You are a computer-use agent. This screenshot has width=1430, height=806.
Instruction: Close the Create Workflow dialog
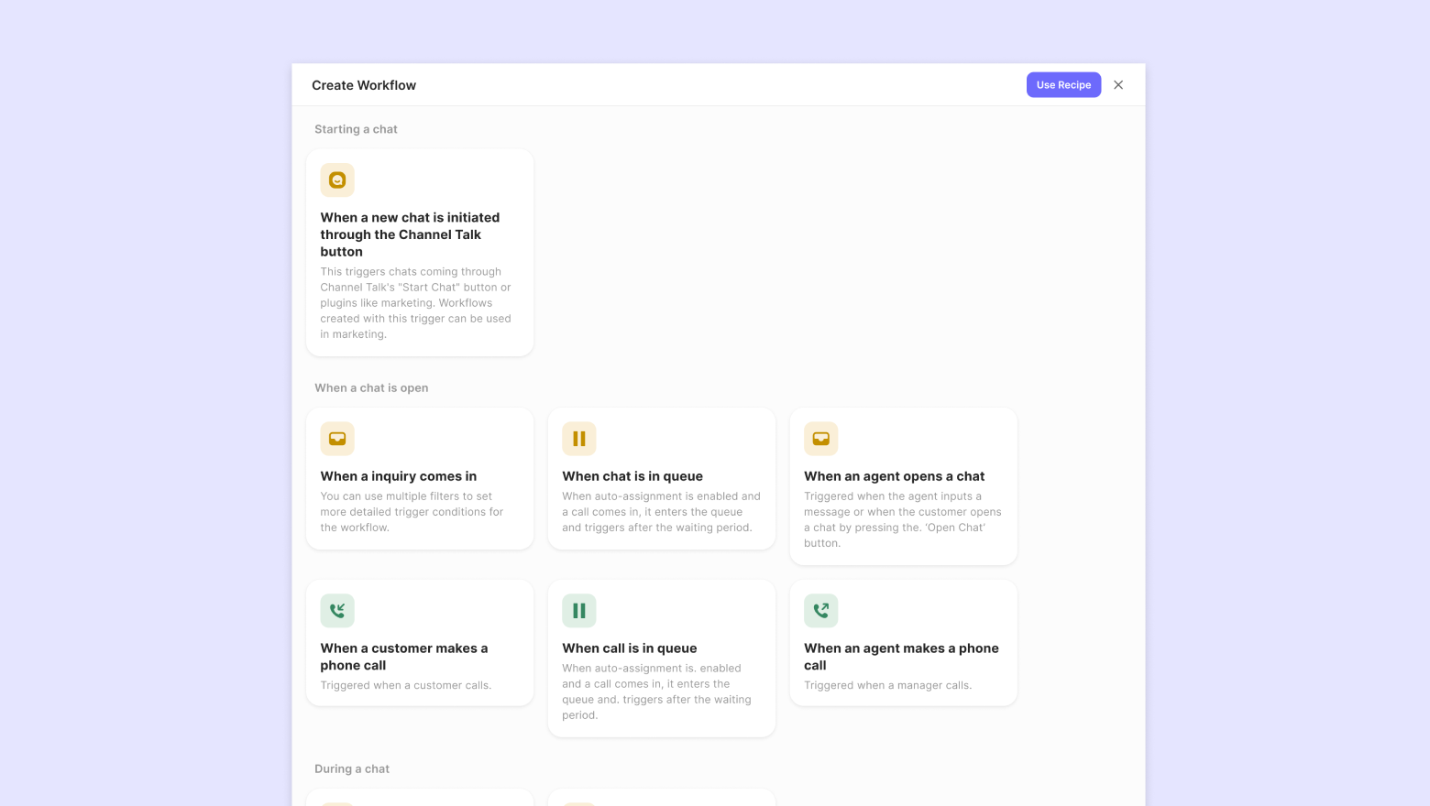click(x=1118, y=85)
